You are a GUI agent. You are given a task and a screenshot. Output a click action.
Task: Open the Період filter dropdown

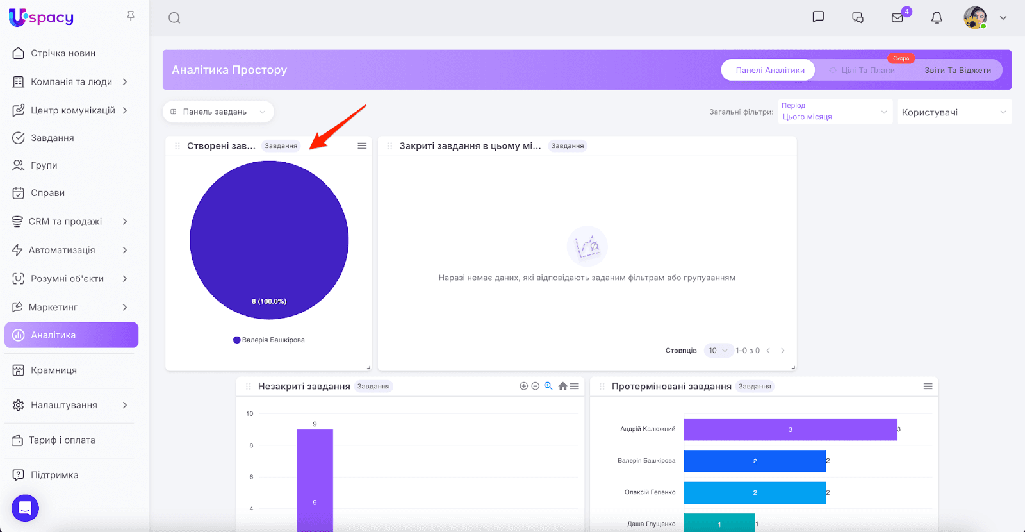pyautogui.click(x=834, y=112)
